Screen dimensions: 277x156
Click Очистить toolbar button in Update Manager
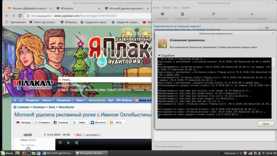(x=162, y=16)
